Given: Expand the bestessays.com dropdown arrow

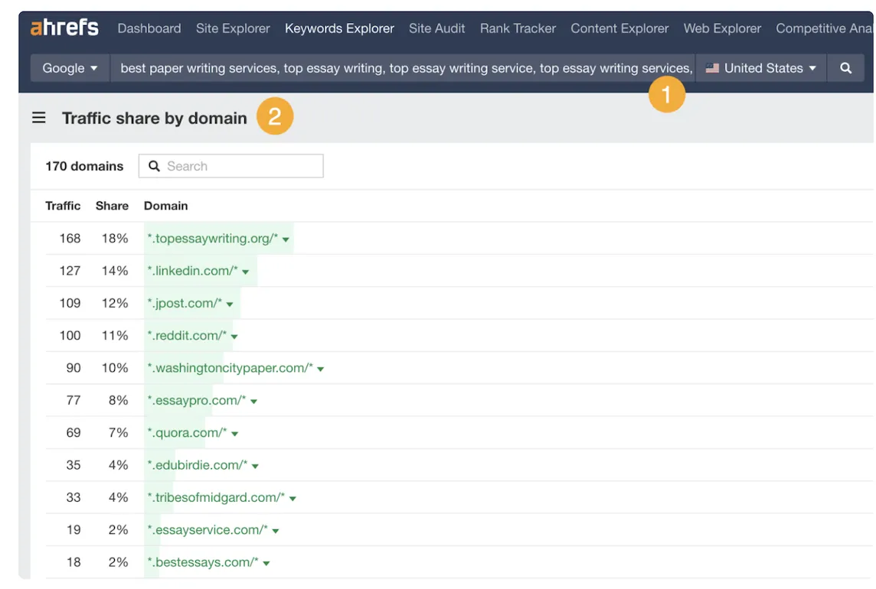Looking at the screenshot, I should coord(266,563).
